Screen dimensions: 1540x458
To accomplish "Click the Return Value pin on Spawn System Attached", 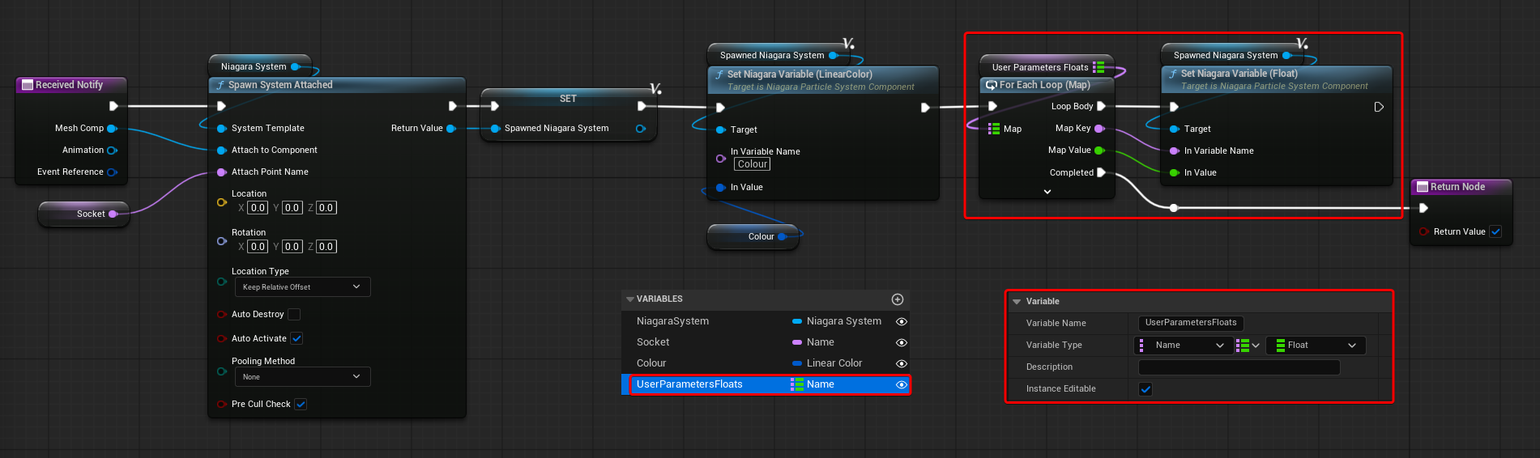I will tap(451, 129).
